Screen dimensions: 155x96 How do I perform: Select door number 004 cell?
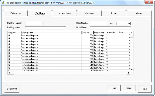pyautogui.click(x=87, y=44)
